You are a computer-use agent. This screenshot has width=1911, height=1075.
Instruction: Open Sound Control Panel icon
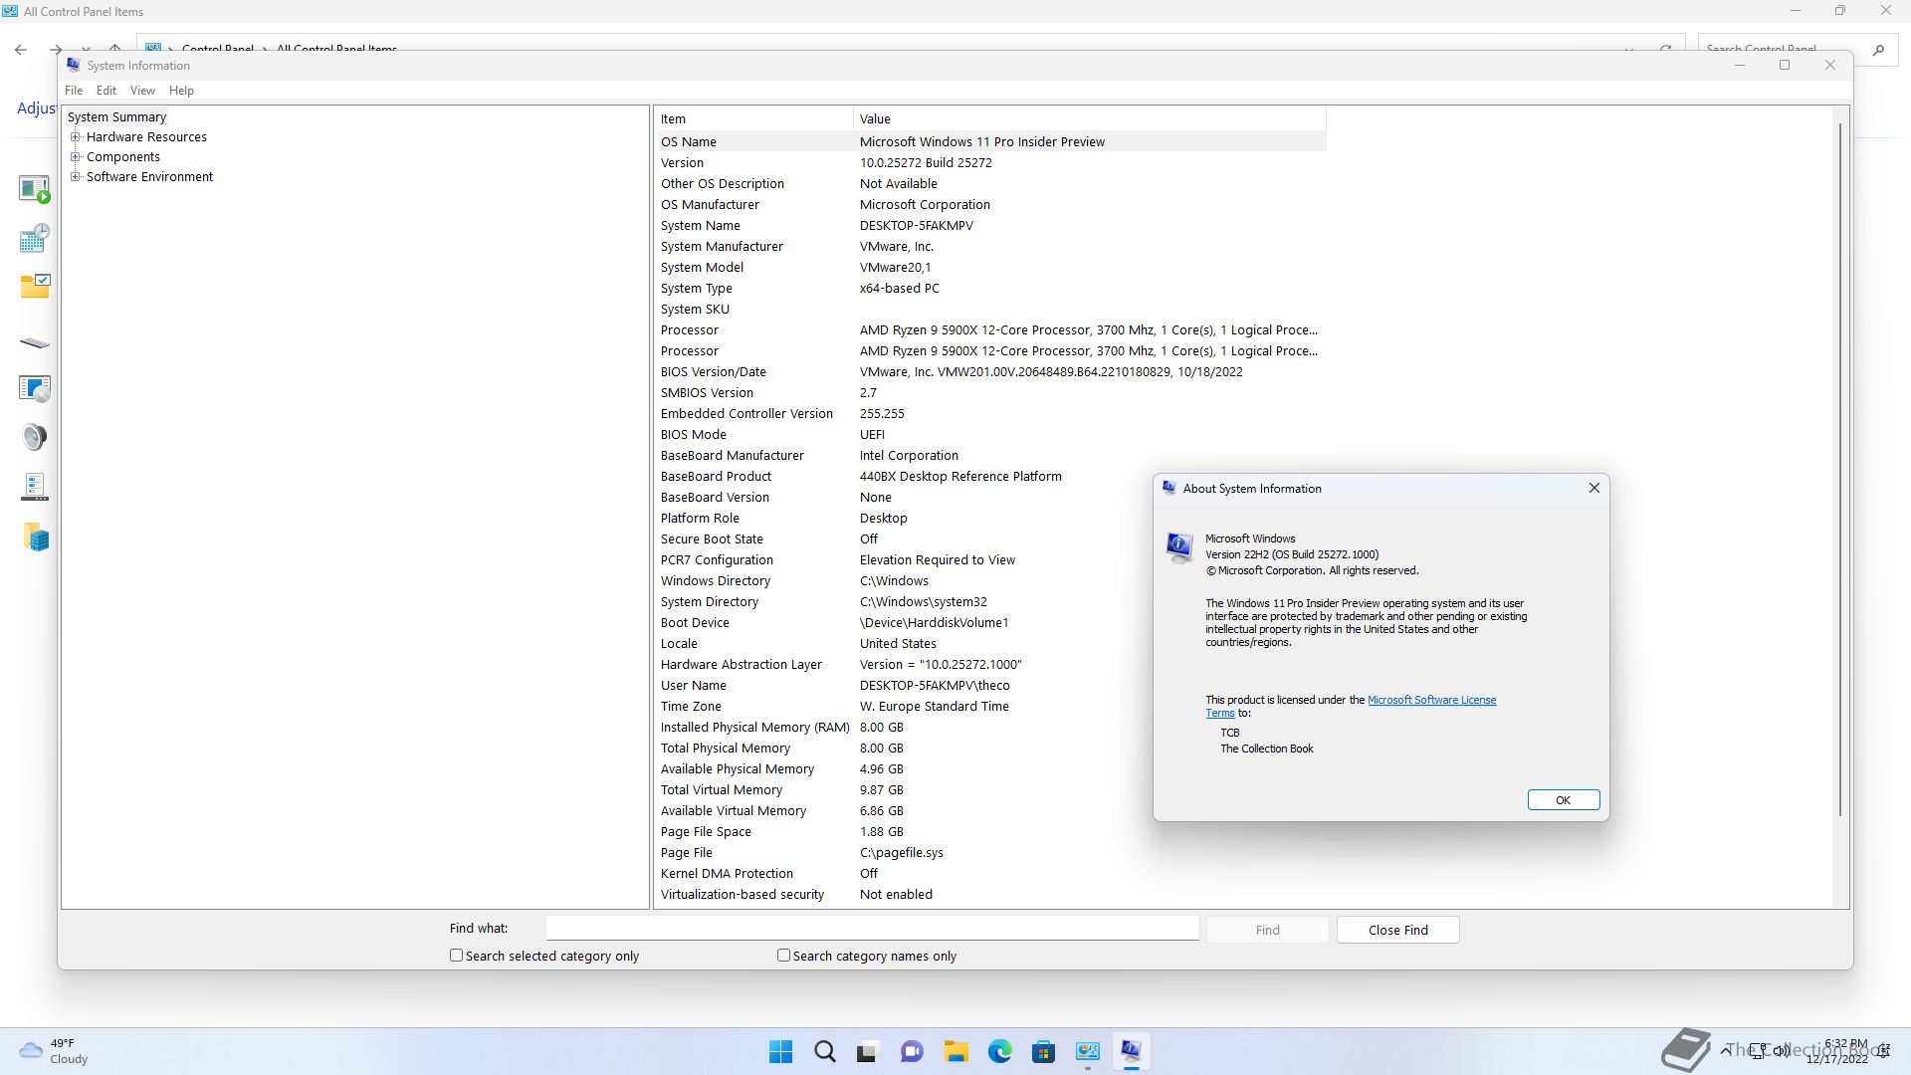(x=35, y=437)
